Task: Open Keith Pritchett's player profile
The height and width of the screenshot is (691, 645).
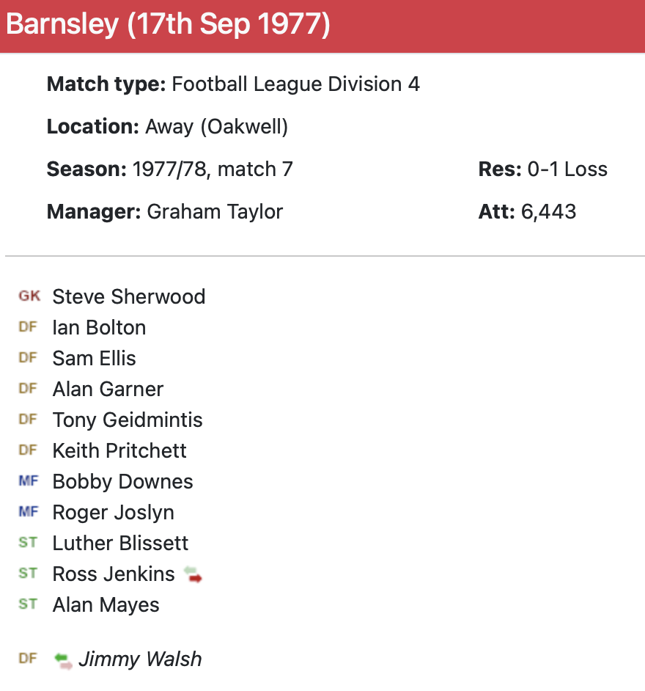Action: click(119, 450)
